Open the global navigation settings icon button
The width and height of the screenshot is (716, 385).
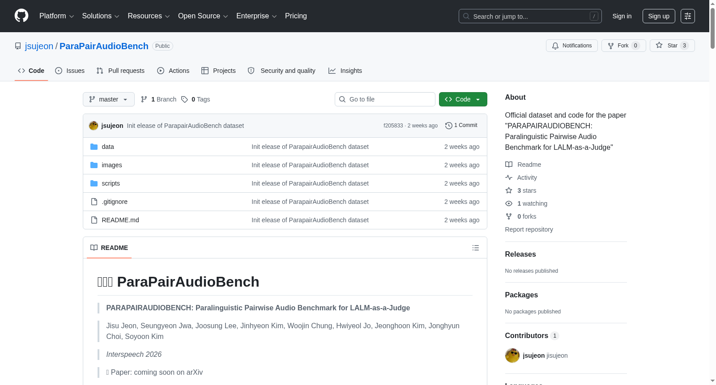[688, 16]
